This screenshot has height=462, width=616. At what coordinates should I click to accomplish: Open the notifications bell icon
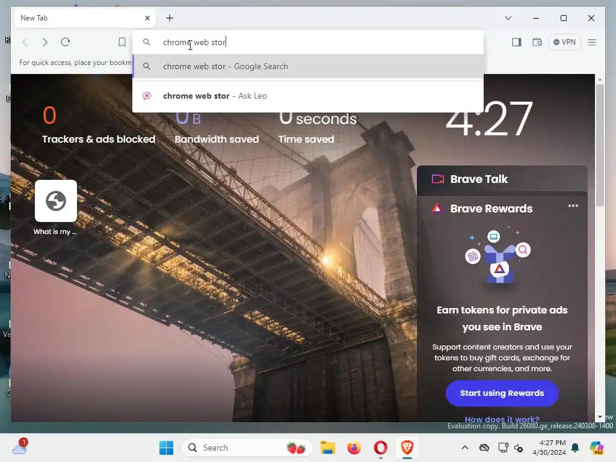[x=575, y=448]
